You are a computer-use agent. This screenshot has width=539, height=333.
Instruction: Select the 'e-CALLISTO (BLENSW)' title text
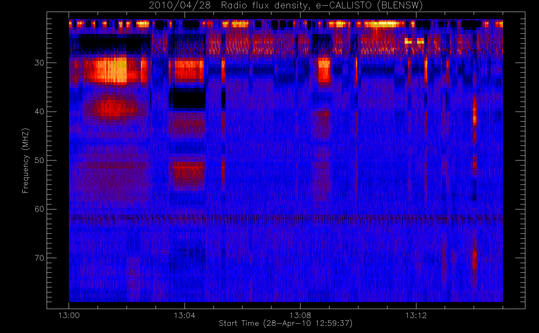pos(369,6)
